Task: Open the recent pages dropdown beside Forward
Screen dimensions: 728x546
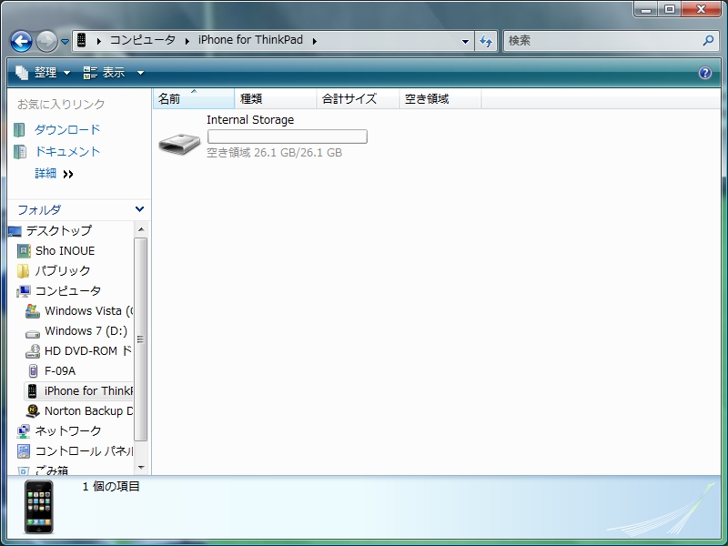Action: coord(65,41)
